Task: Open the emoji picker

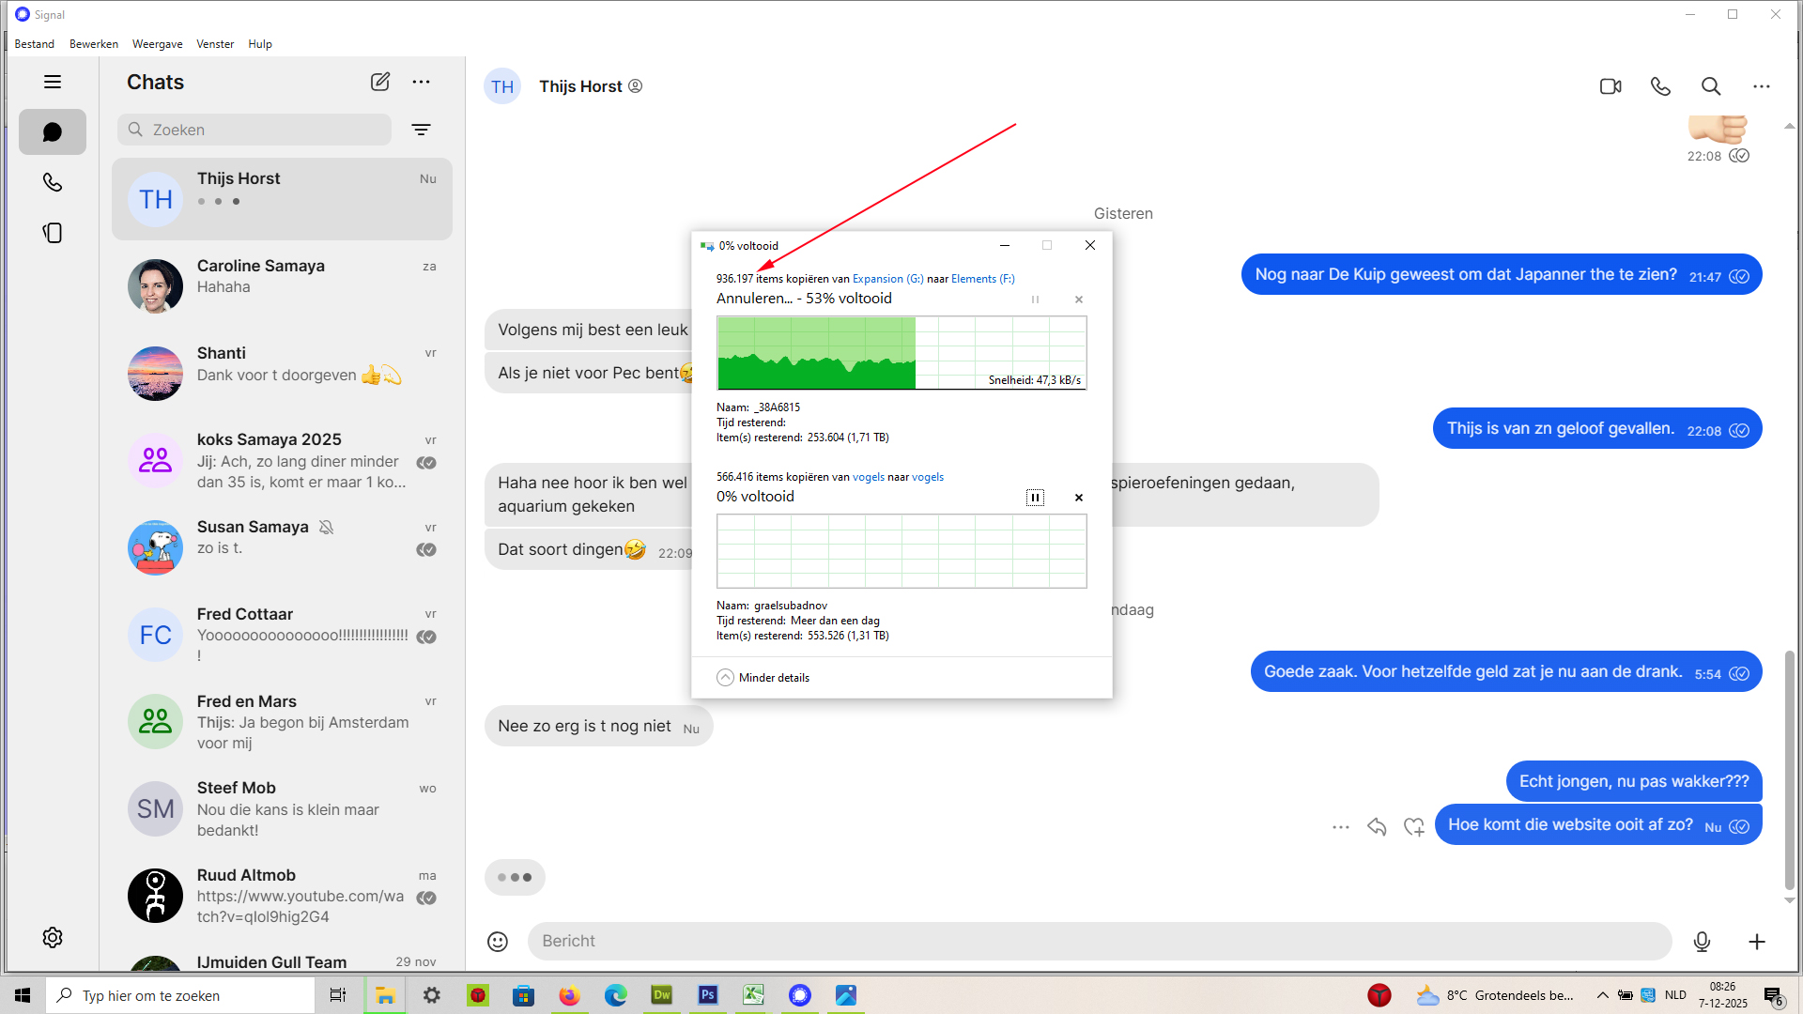Action: pyautogui.click(x=498, y=941)
